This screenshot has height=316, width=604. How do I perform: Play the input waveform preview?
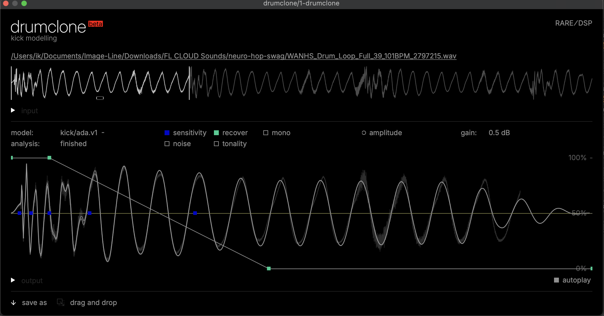[13, 110]
